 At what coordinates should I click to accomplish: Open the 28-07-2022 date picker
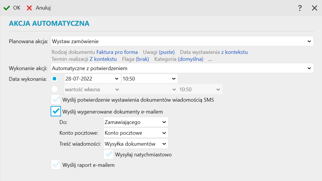[x=116, y=79]
